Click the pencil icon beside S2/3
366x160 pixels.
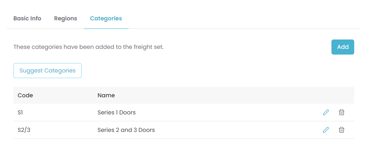coord(326,130)
